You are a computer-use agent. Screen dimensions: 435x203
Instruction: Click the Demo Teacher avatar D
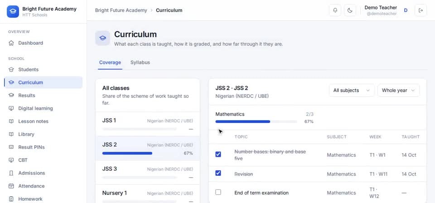406,10
